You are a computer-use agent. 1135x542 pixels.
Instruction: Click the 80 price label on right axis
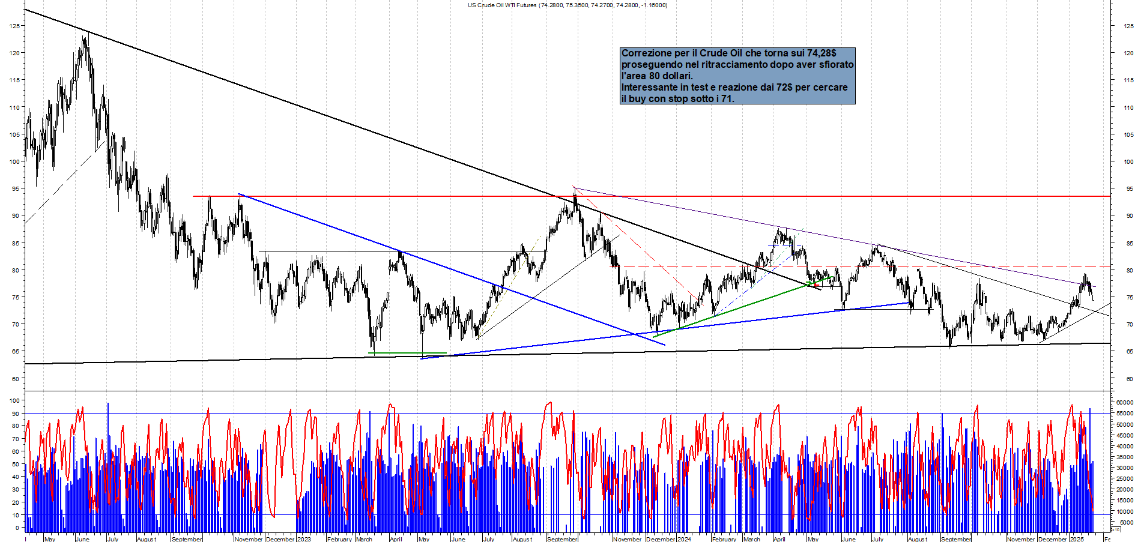pos(1130,270)
